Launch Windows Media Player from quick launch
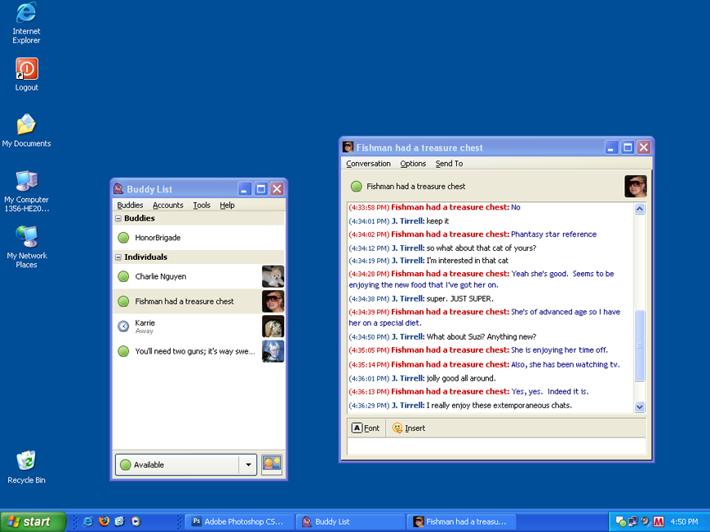Image resolution: width=710 pixels, height=532 pixels. coord(135,521)
